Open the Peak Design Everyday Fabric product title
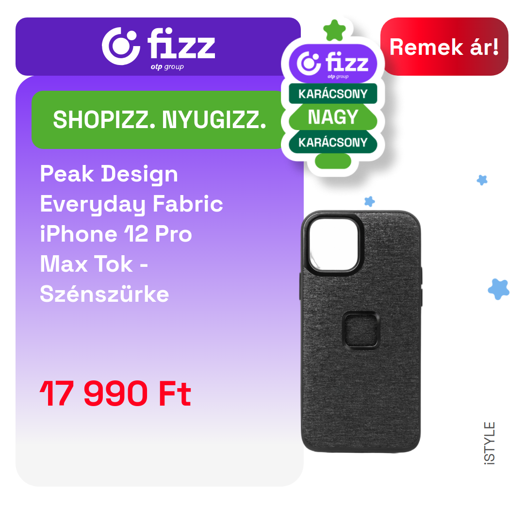 pos(131,233)
